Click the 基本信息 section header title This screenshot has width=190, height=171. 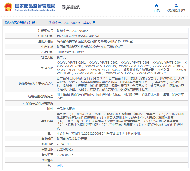point(89,23)
